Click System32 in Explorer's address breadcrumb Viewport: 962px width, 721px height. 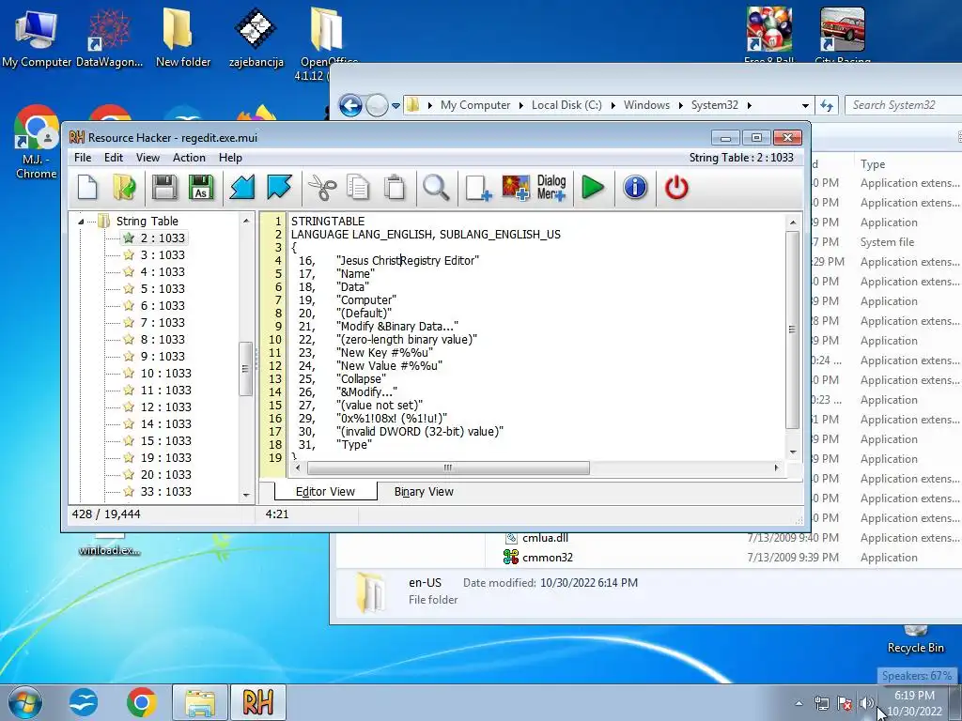[714, 105]
